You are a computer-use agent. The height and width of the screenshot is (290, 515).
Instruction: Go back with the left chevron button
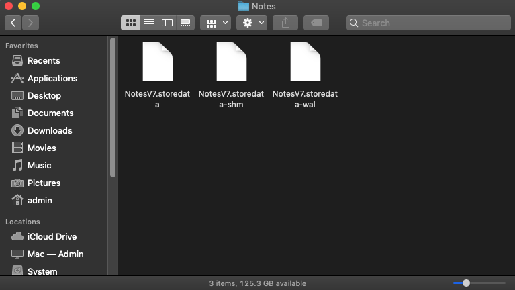13,23
